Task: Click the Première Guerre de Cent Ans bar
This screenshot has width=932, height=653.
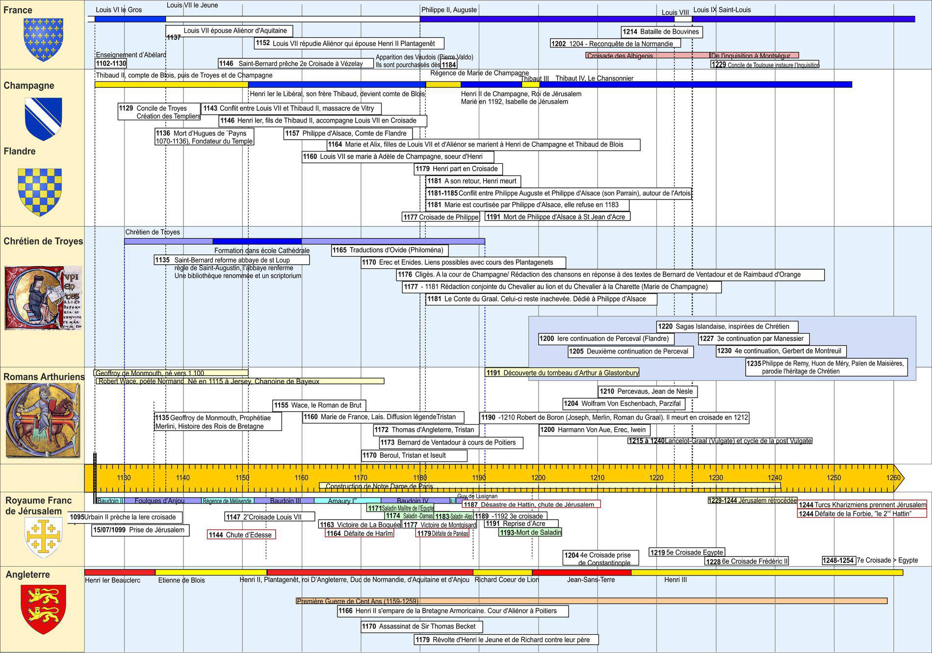Action: [x=592, y=601]
